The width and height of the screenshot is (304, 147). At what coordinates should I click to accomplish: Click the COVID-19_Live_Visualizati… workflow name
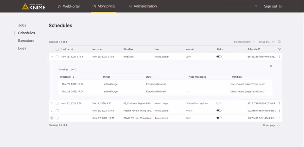click(x=138, y=118)
